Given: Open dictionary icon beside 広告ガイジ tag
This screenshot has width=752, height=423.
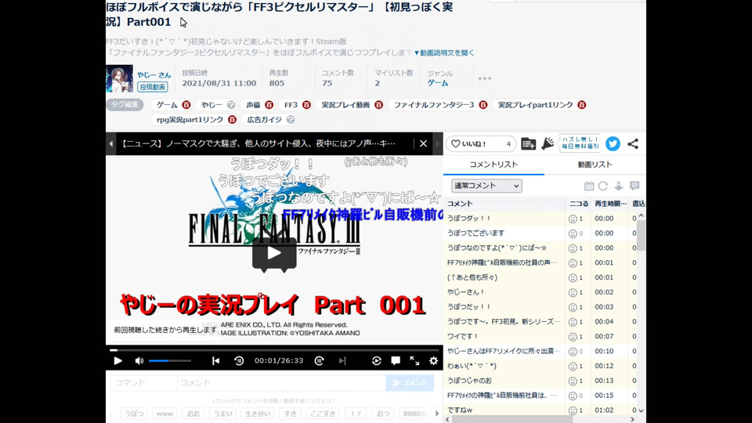Looking at the screenshot, I should (x=291, y=119).
